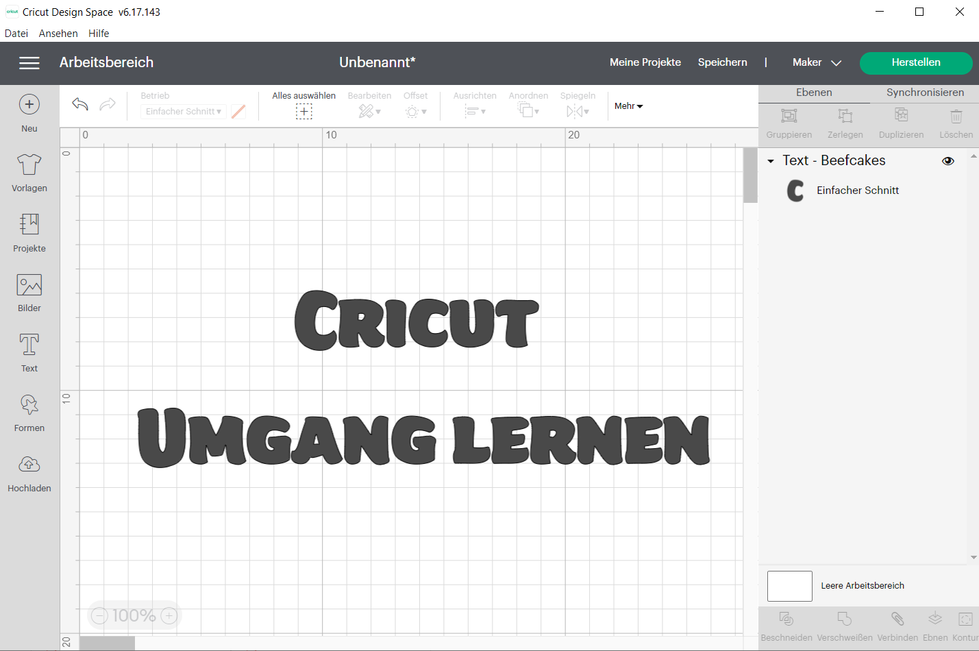Click Kontur contour tool
This screenshot has width=979, height=651.
(965, 626)
